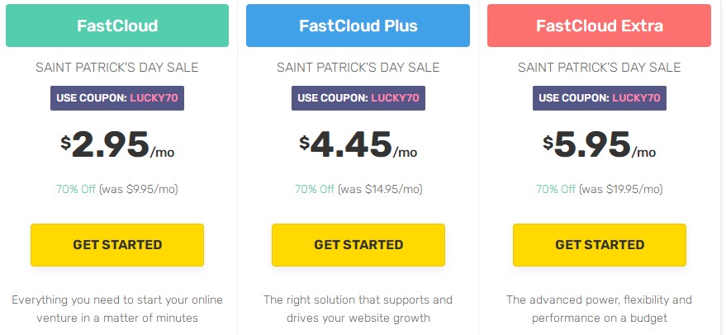Click the "Everything you need to start" description

click(x=117, y=309)
